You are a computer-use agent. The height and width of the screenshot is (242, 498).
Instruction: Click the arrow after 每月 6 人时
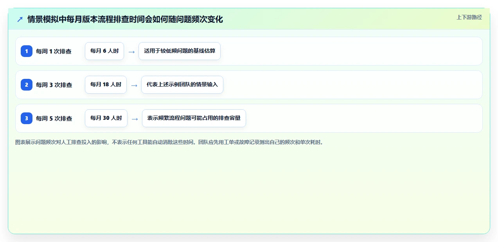click(x=131, y=52)
